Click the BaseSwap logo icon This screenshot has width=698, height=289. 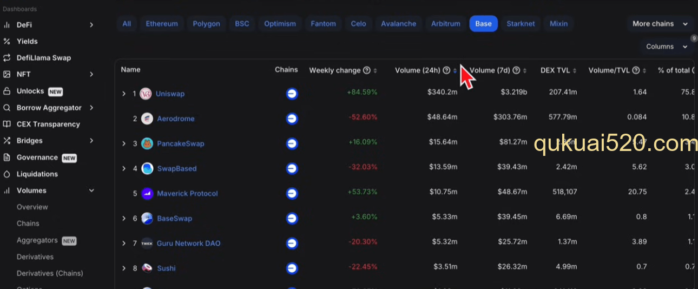147,218
